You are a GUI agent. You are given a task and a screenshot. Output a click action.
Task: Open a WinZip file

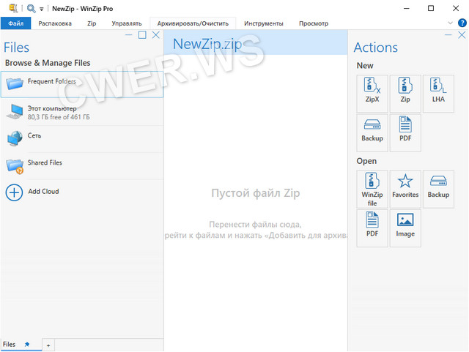click(x=372, y=189)
